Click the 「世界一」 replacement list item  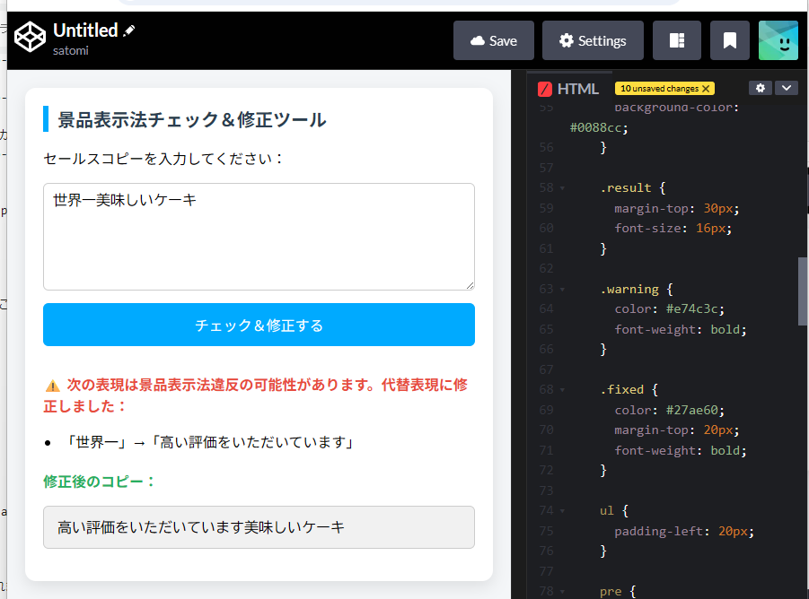[x=208, y=442]
